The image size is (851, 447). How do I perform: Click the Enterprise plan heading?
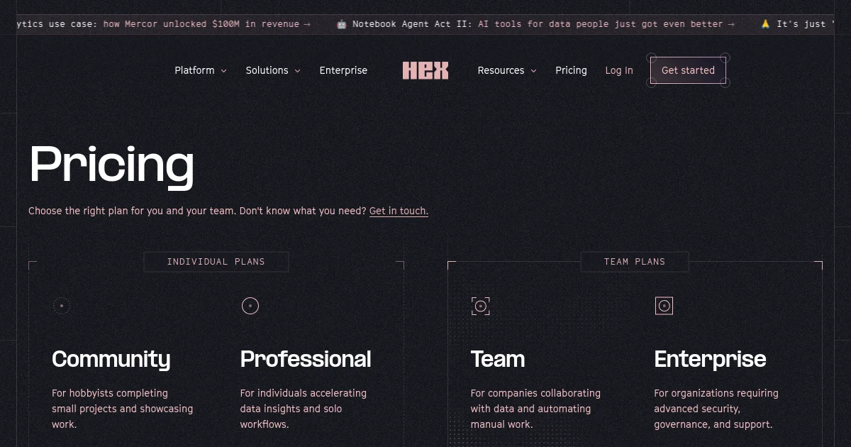point(710,359)
